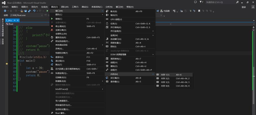Click the 快速启动 quick launch search box

pyautogui.click(x=220, y=2)
